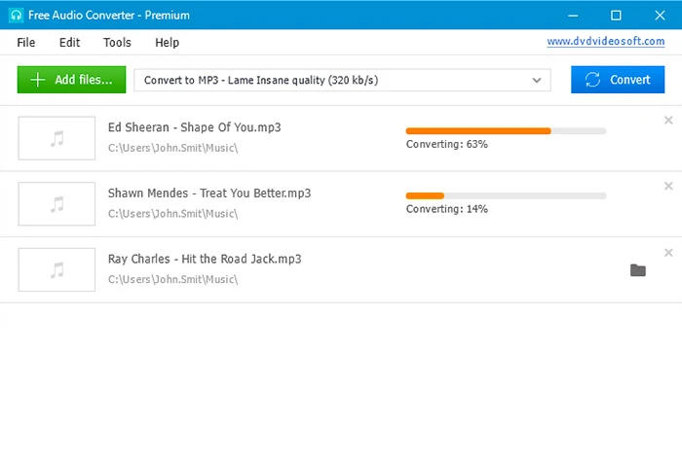
Task: Visit the www.dvdvideosoft.com link
Action: 605,42
